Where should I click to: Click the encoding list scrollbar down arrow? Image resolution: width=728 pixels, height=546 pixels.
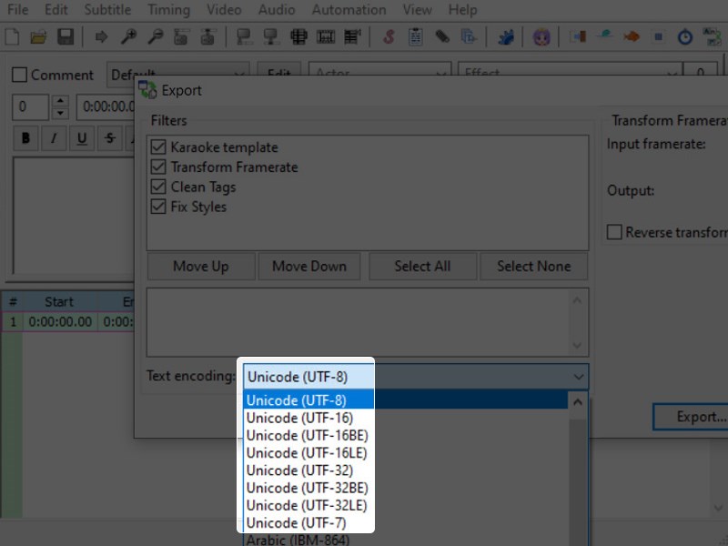coord(578,540)
